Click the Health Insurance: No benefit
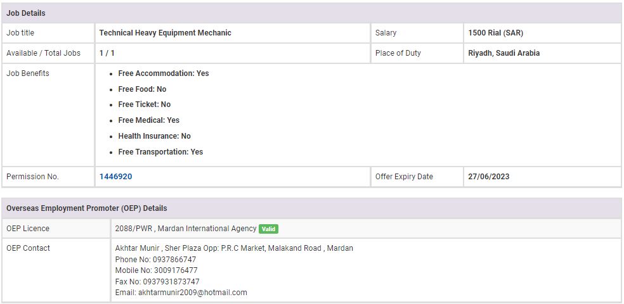 (154, 136)
